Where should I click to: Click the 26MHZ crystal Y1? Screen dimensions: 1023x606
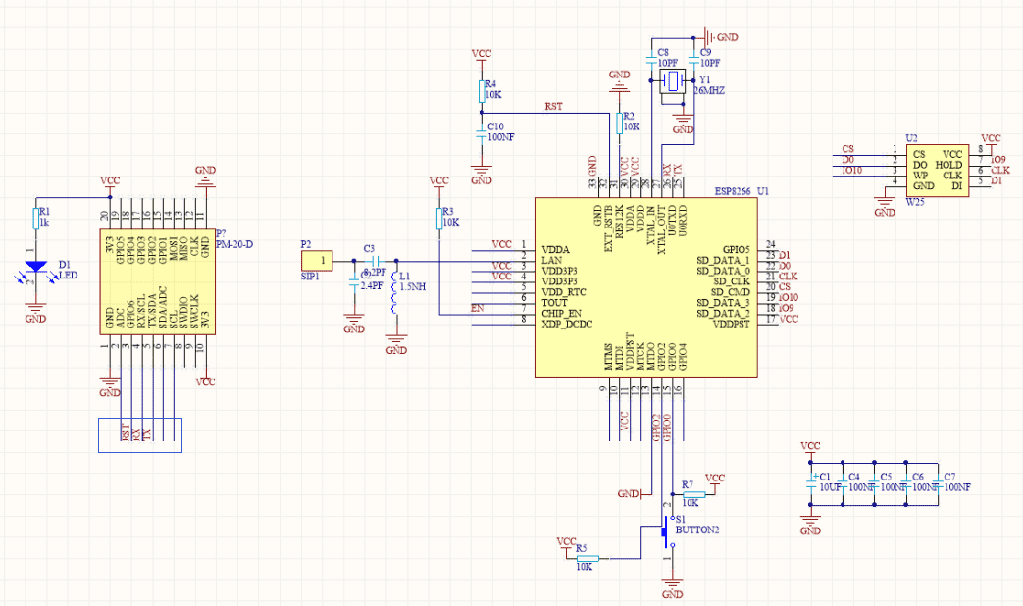click(x=673, y=82)
